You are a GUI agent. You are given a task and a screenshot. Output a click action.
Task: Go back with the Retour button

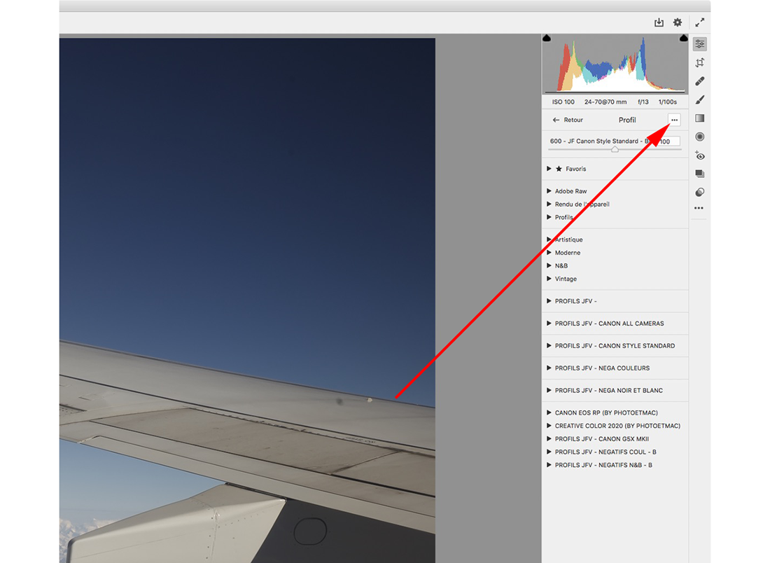568,120
